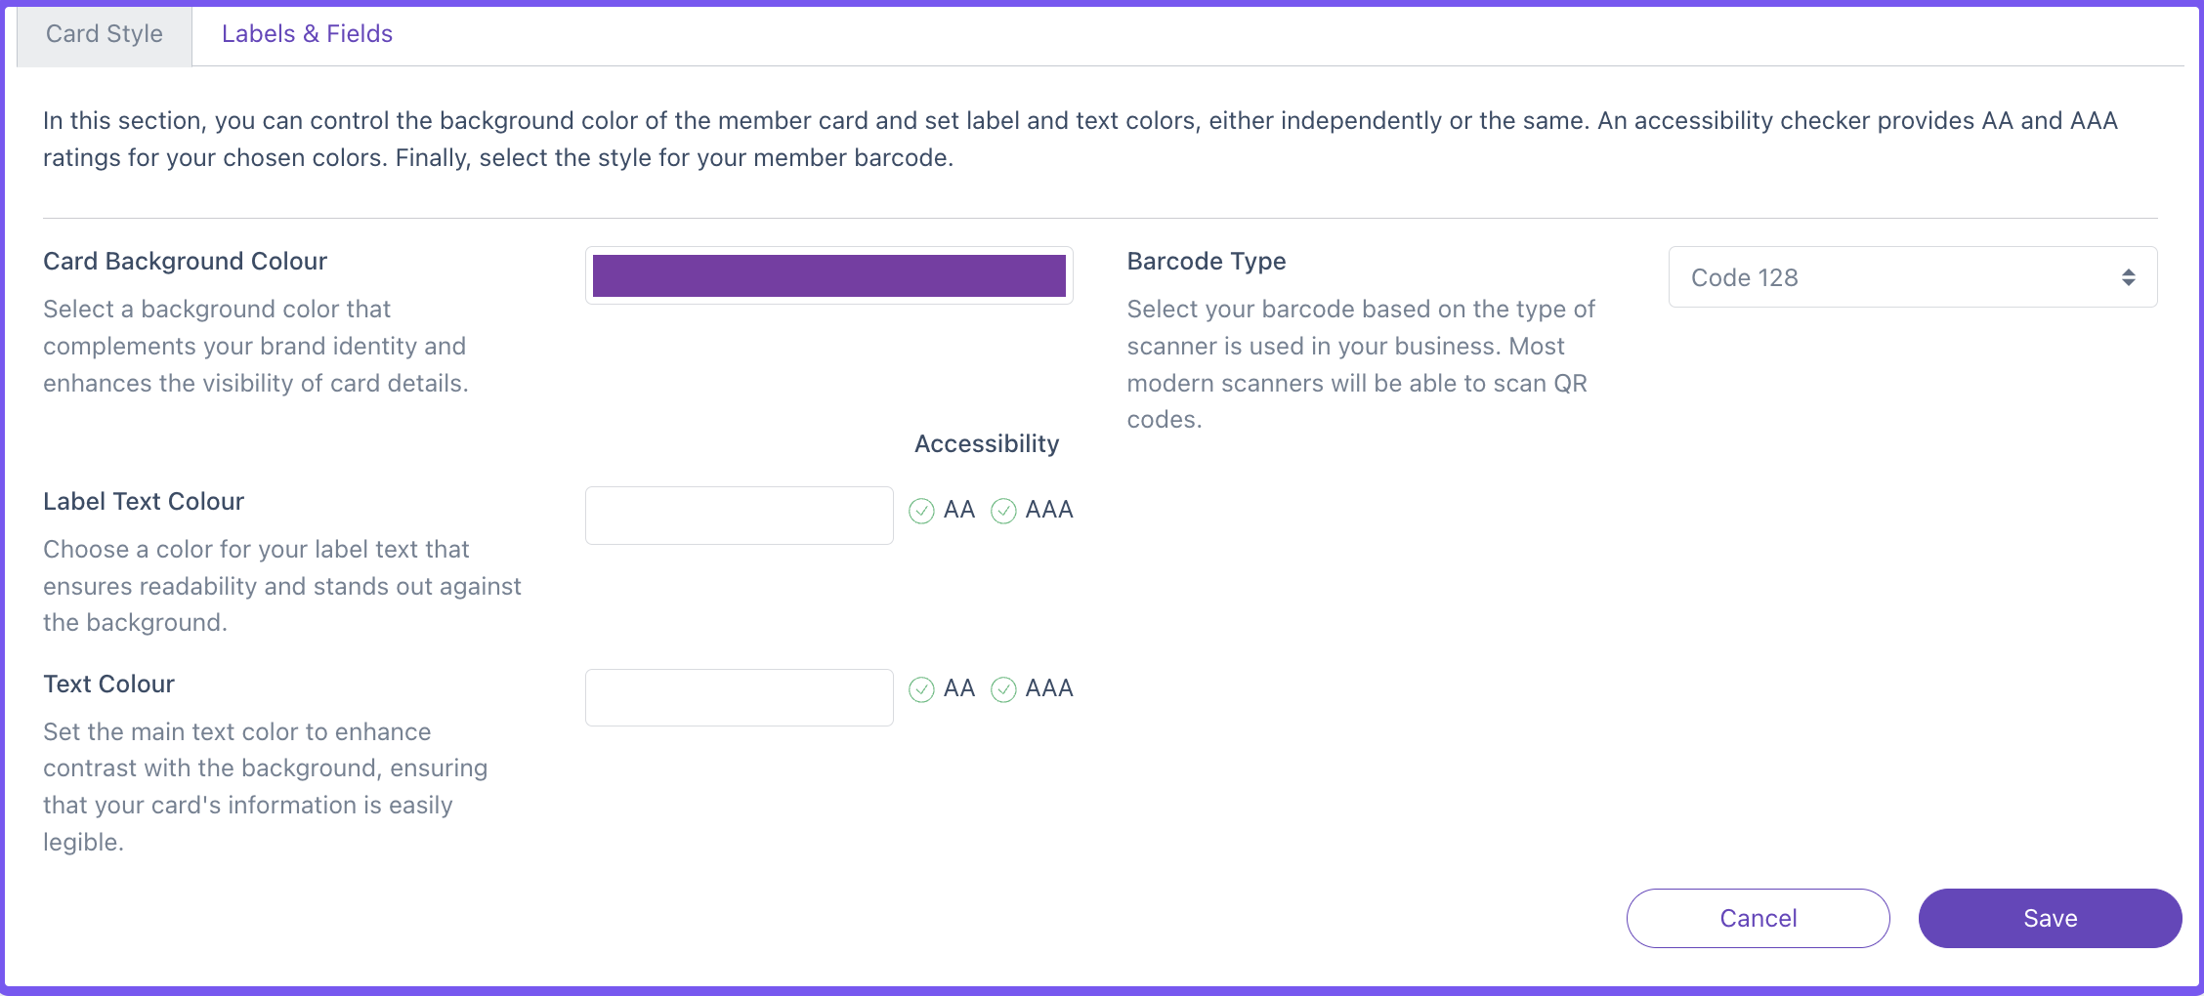
Task: Open the Text Colour white swatch
Action: tap(739, 697)
